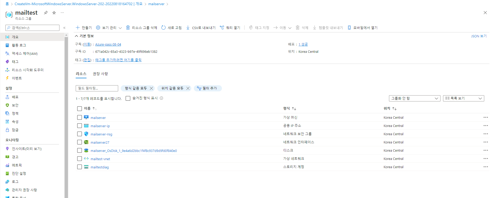Open 활동 로그 in the sidebar
Screen dimensions: 493x198
point(32,45)
